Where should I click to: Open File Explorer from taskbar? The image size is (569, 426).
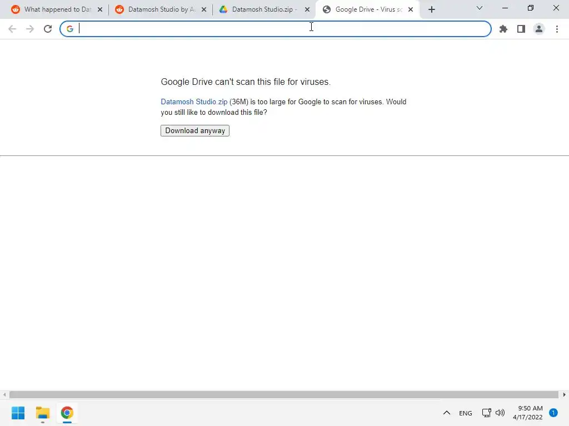pos(42,413)
